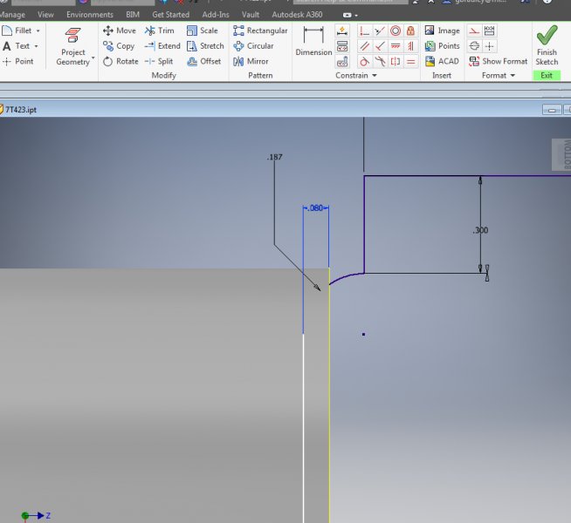Select the Trim tool
The width and height of the screenshot is (571, 523).
click(x=159, y=31)
